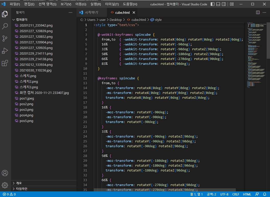The width and height of the screenshot is (270, 197).
Task: Open the 실행(R) menu
Action: point(96,4)
